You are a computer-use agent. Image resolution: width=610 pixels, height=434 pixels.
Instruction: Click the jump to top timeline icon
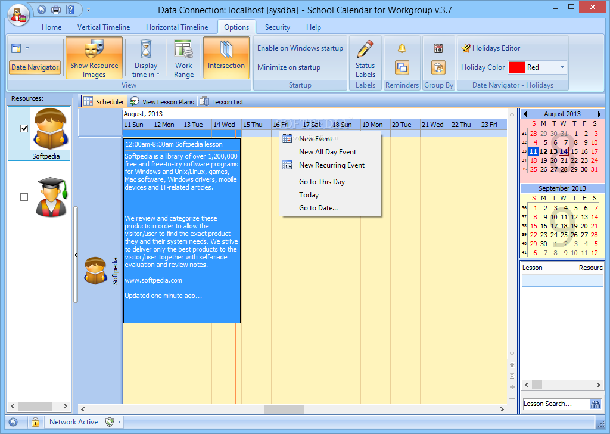click(512, 365)
